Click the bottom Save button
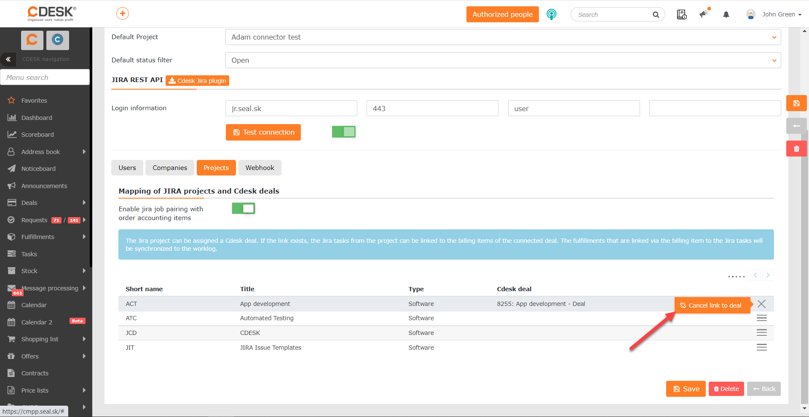 click(686, 389)
